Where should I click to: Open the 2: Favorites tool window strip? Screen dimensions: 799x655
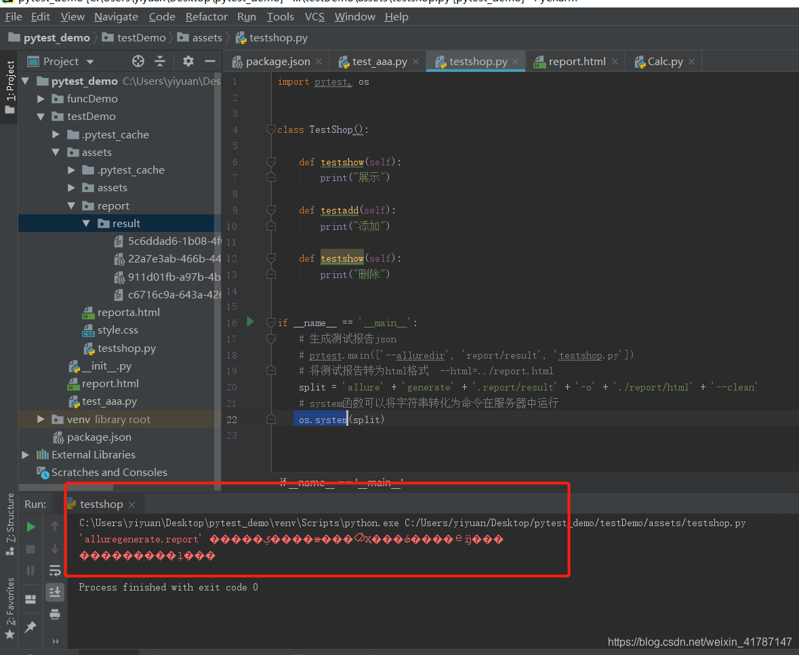click(9, 608)
